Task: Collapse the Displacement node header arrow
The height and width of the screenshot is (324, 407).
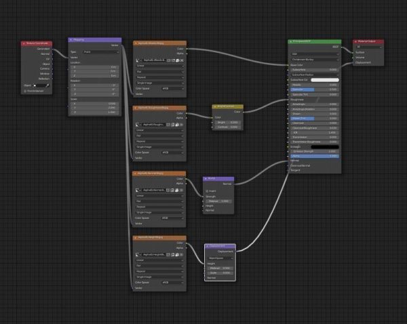Action: pyautogui.click(x=207, y=246)
